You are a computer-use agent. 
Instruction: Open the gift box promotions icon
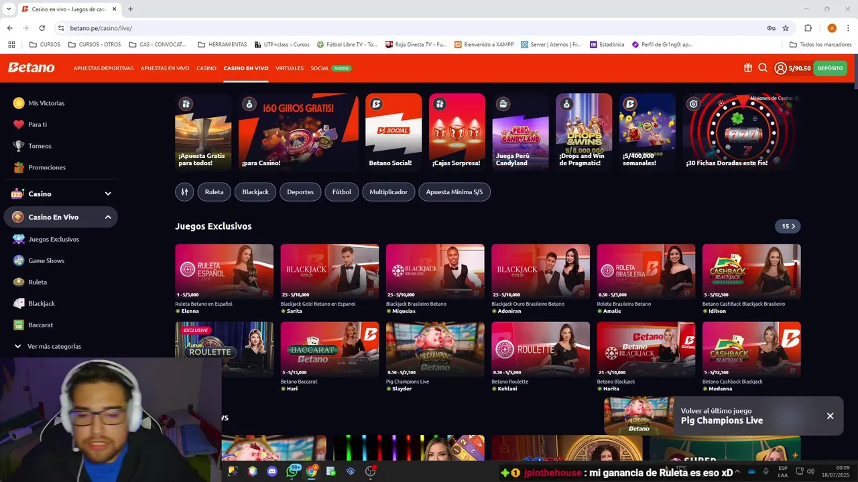(x=748, y=68)
